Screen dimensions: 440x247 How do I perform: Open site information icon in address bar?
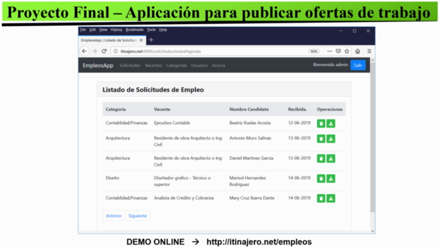pyautogui.click(x=115, y=51)
